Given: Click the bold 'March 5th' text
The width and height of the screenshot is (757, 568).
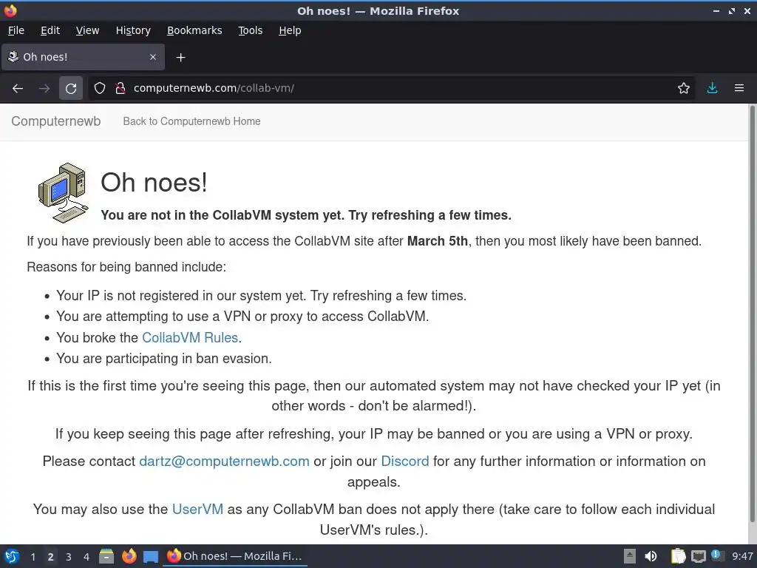Looking at the screenshot, I should pyautogui.click(x=438, y=241).
